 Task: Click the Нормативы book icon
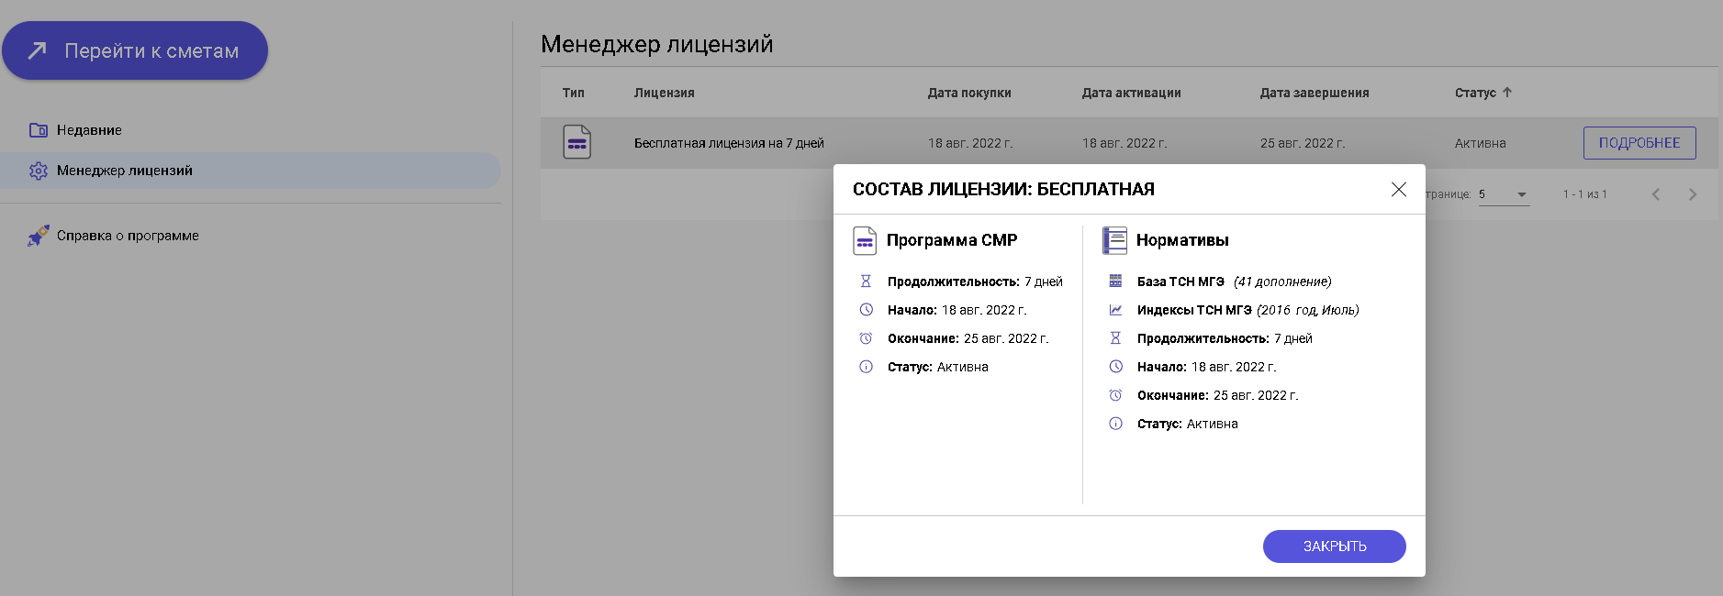pos(1114,241)
